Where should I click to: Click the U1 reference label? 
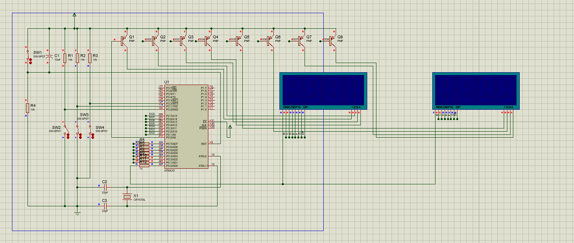[166, 82]
